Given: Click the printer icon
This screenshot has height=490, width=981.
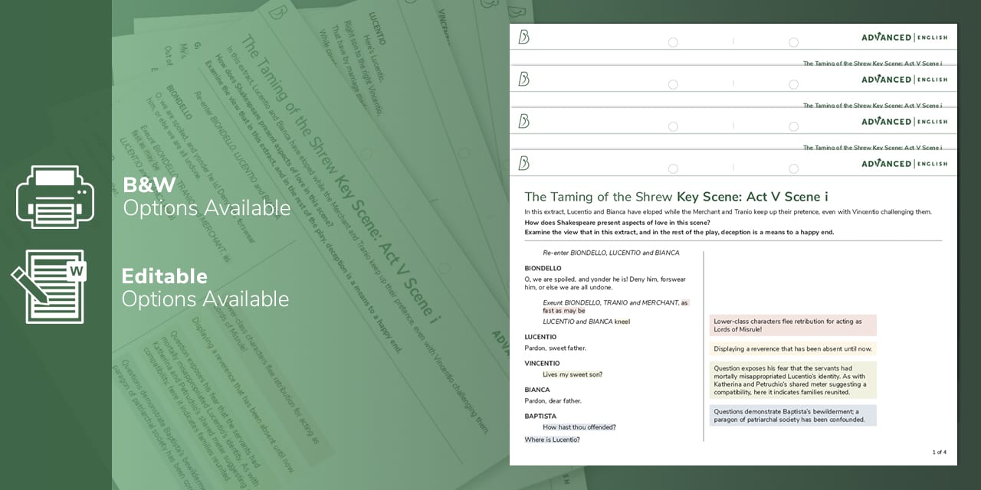Looking at the screenshot, I should [55, 197].
